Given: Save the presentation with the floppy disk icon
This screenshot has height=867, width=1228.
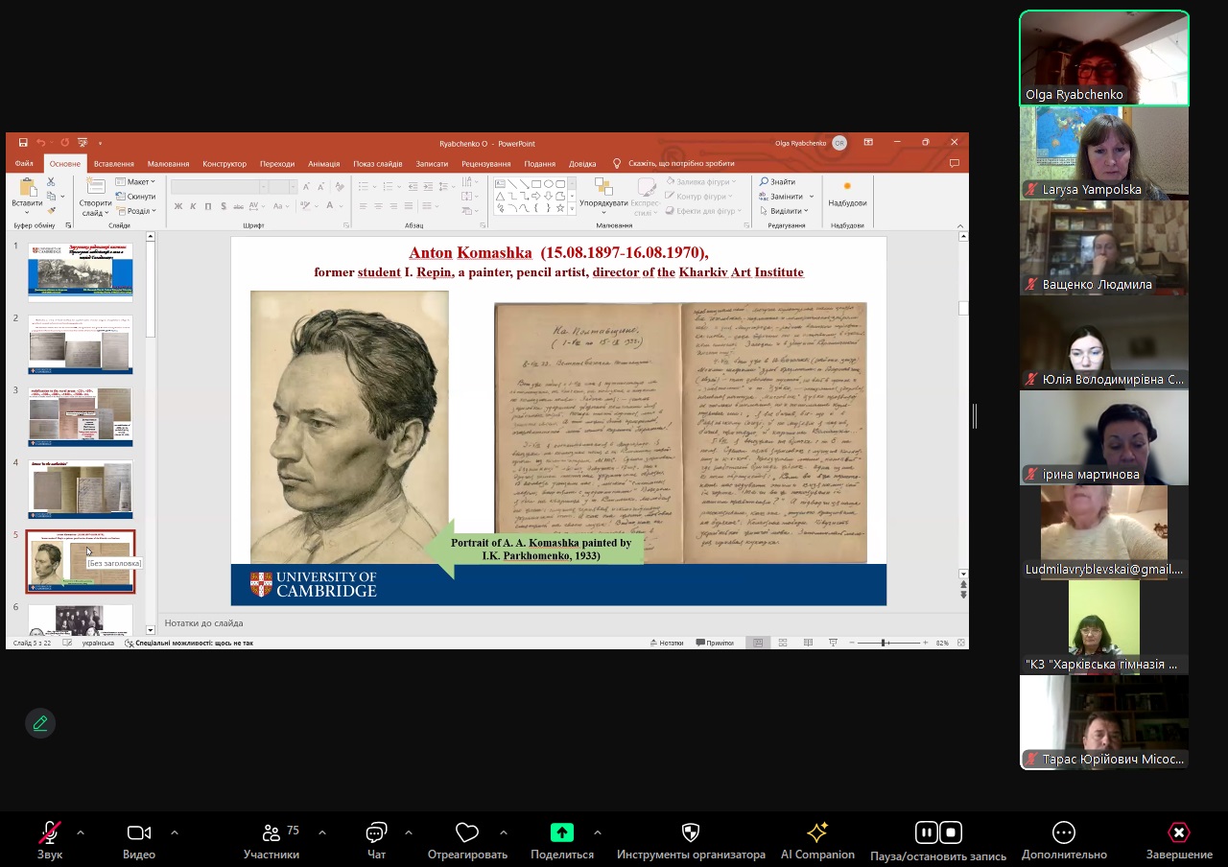Looking at the screenshot, I should click(23, 143).
